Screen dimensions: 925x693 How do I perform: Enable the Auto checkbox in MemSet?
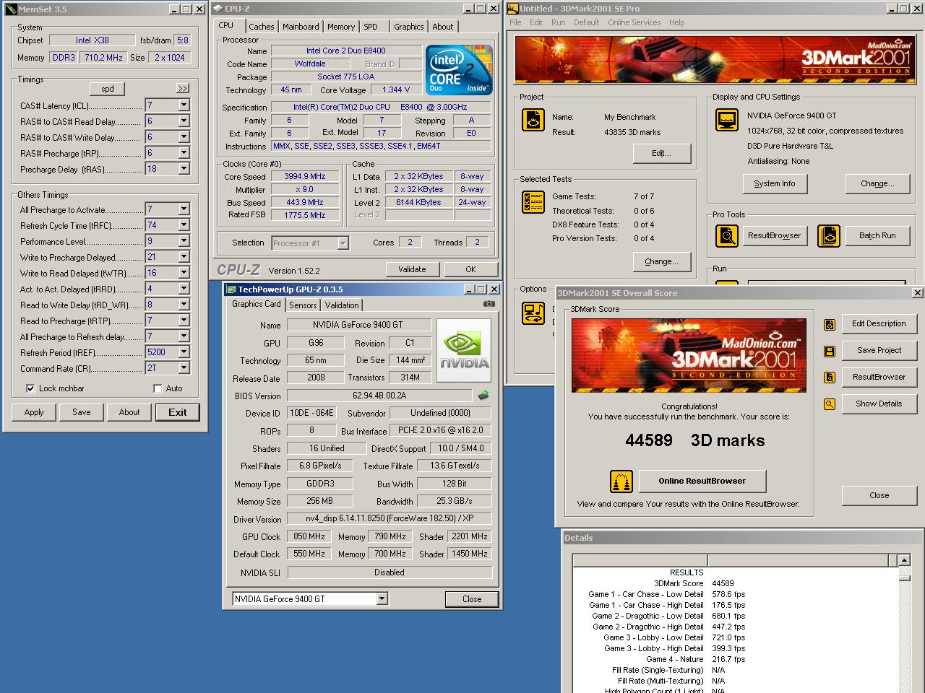[x=158, y=388]
